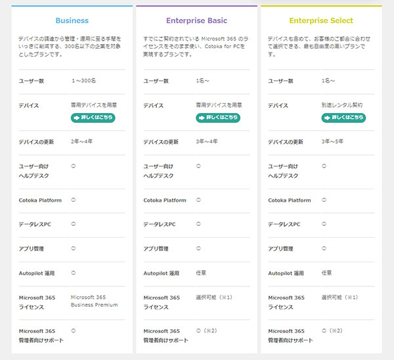Click Autopilot 運用 label in Enterprise Select plan

pyautogui.click(x=286, y=273)
